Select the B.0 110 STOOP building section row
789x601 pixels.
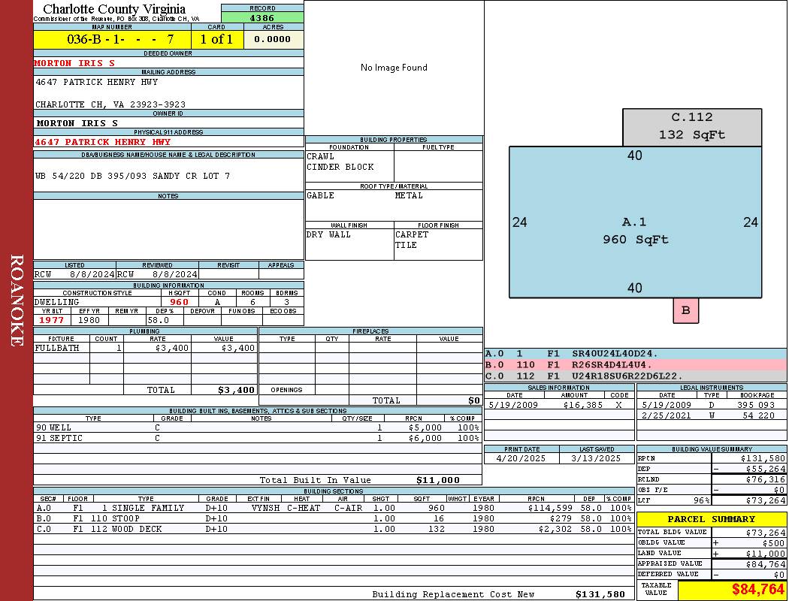[333, 518]
